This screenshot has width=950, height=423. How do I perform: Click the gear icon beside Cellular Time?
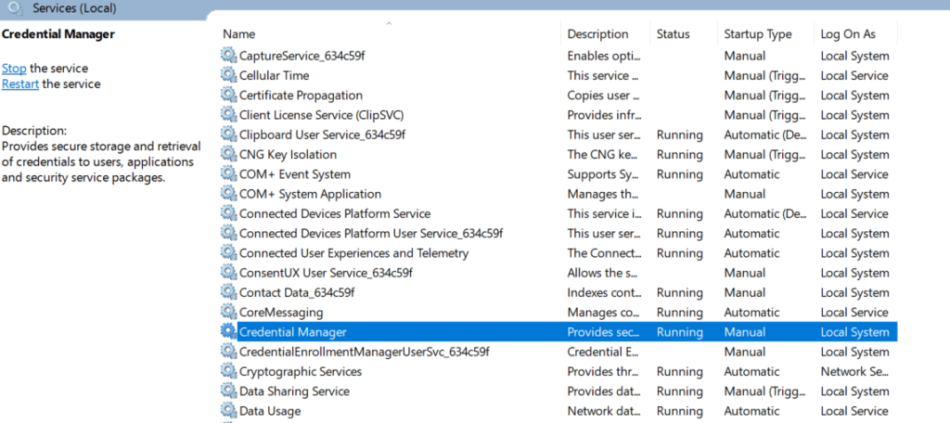pyautogui.click(x=228, y=75)
